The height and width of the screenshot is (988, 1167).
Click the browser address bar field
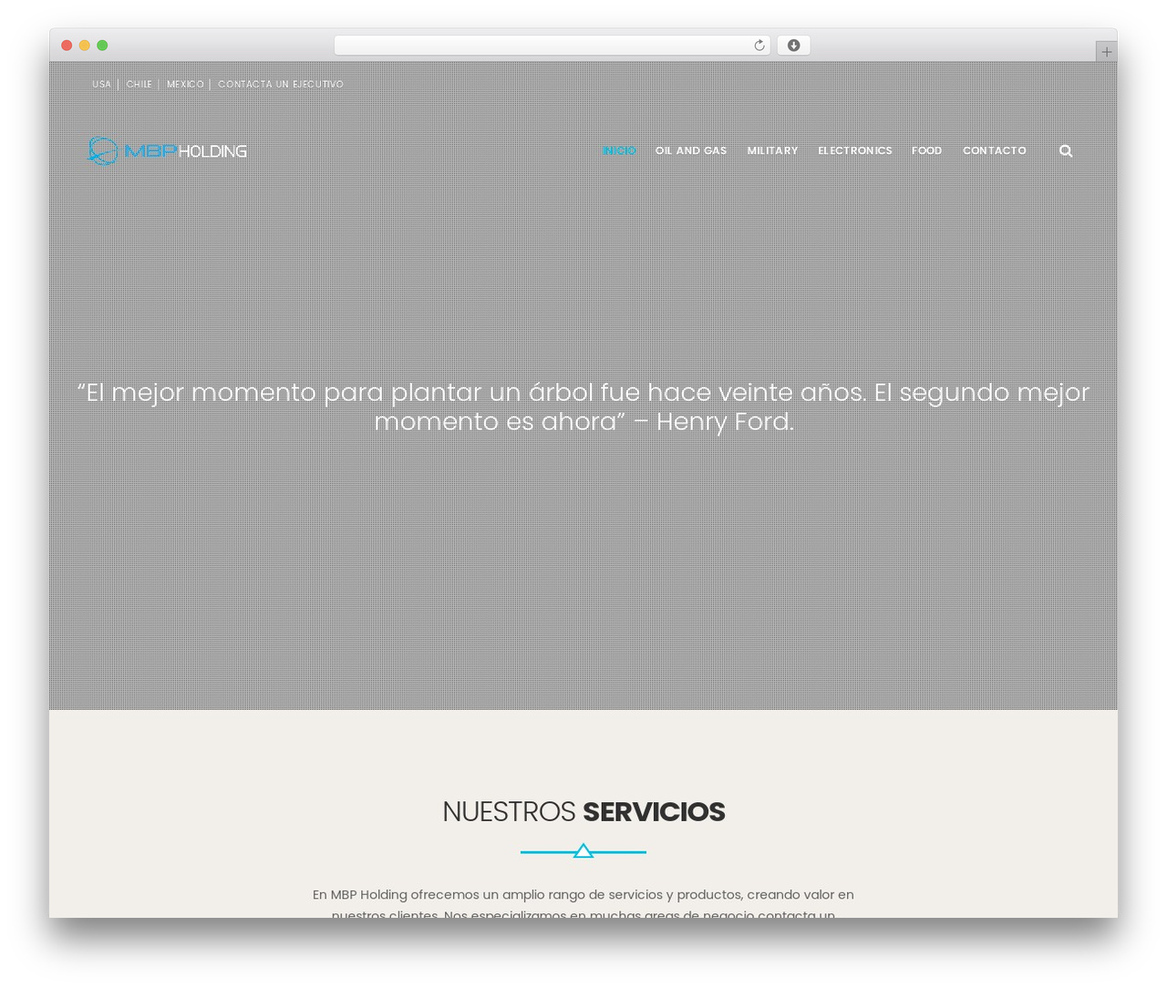tap(552, 46)
